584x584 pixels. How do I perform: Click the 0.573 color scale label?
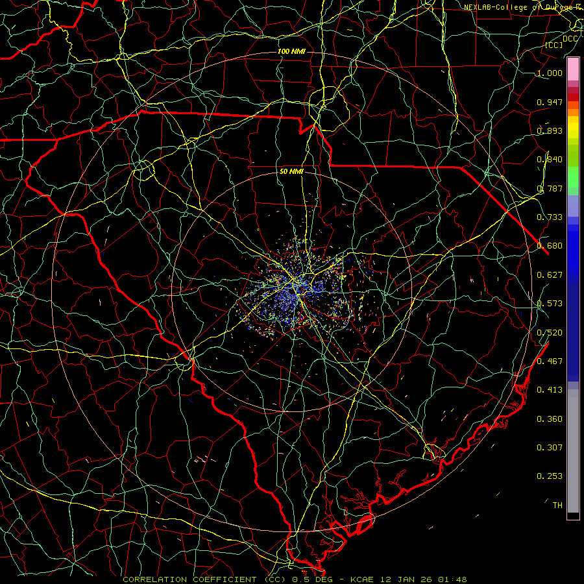pos(550,304)
